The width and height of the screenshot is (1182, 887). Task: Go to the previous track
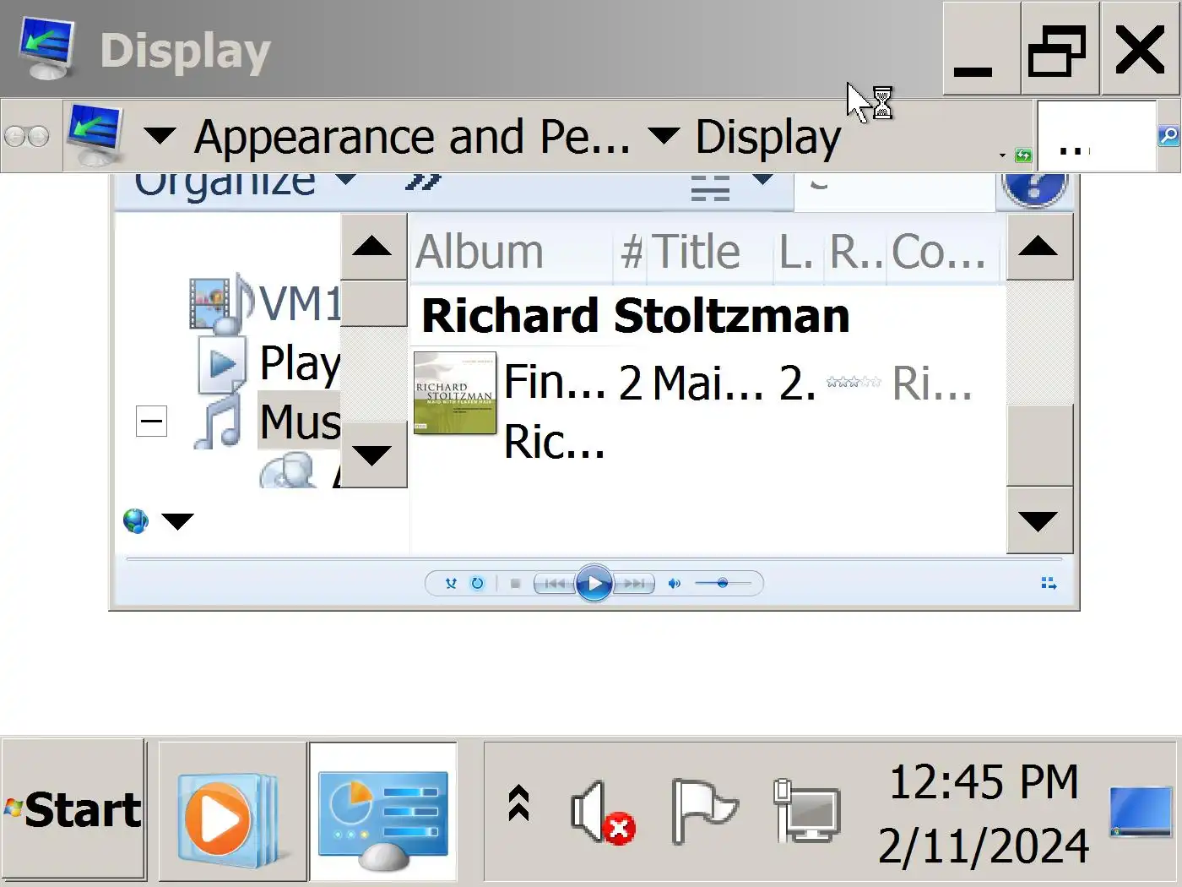pyautogui.click(x=555, y=583)
